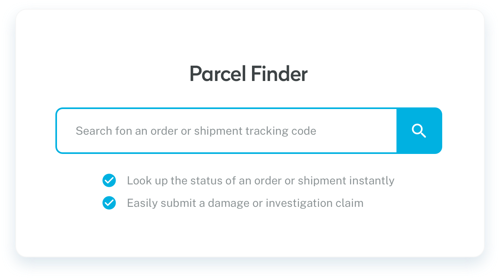
Task: Click 'Easily submit a damage or investigation claim' text
Action: point(245,203)
